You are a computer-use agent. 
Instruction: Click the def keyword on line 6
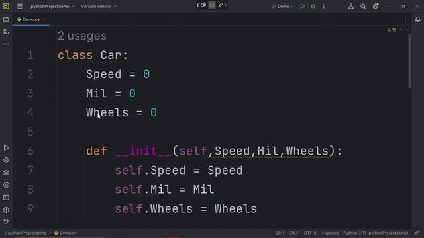coord(97,151)
